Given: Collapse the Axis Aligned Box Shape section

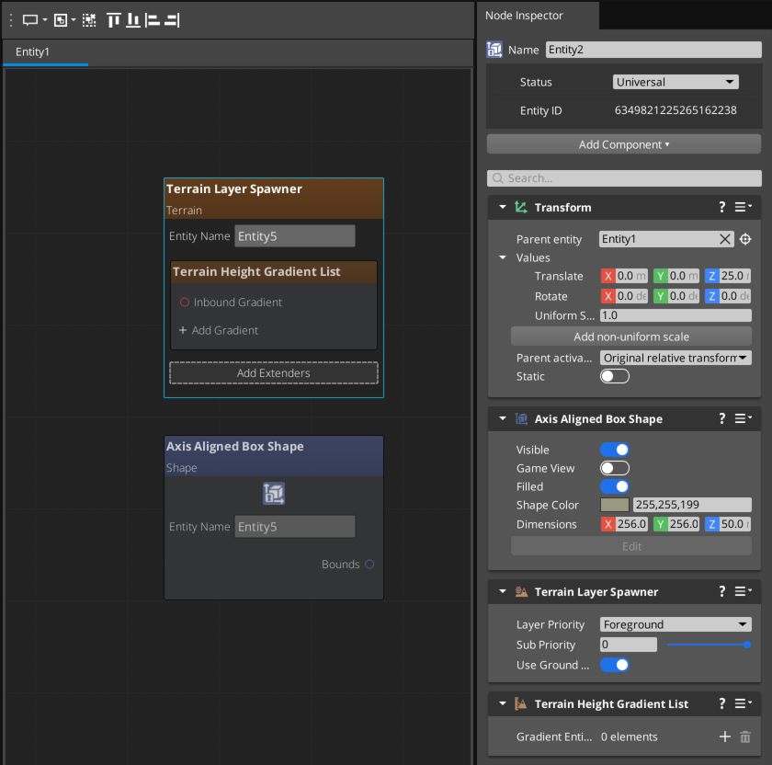Looking at the screenshot, I should pyautogui.click(x=503, y=419).
